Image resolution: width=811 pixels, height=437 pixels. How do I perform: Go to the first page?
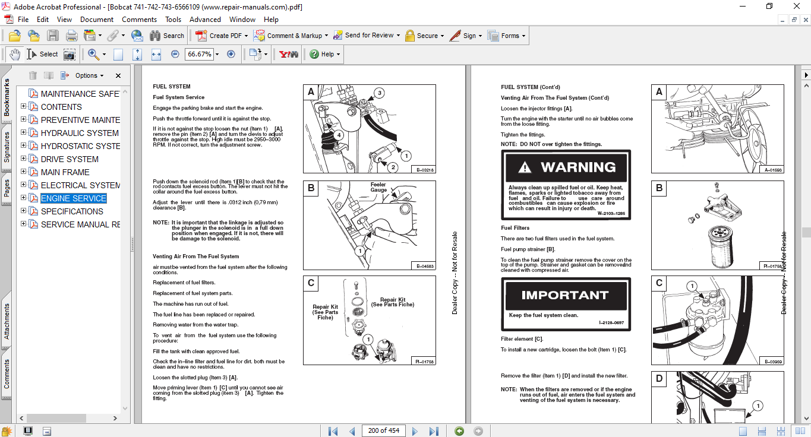[x=333, y=431]
